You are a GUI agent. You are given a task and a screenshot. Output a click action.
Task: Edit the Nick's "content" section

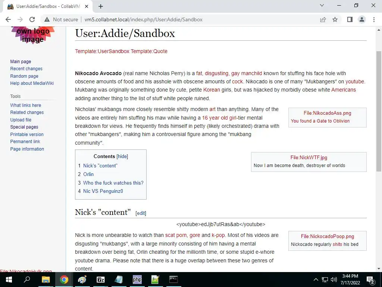(141, 213)
